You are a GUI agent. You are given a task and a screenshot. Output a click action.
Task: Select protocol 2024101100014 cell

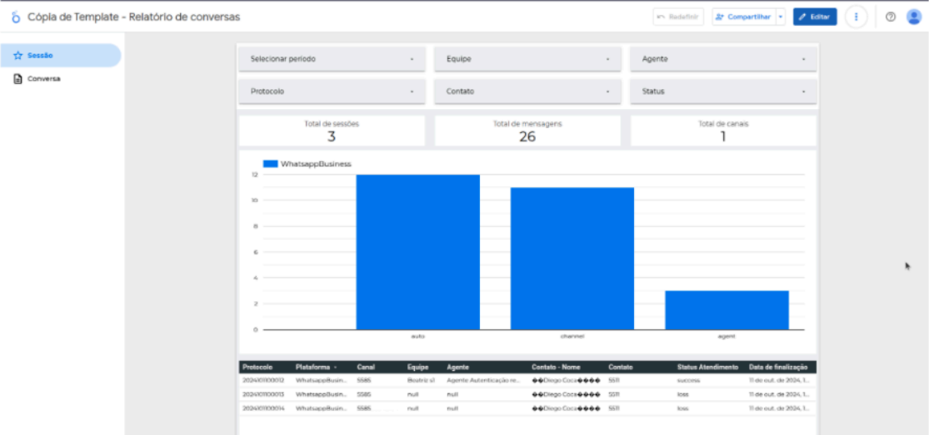[263, 408]
